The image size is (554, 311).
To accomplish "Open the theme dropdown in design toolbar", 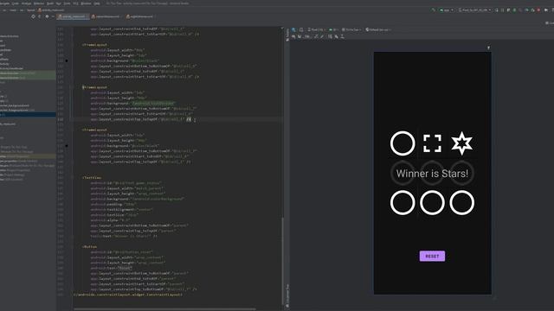I will click(351, 29).
